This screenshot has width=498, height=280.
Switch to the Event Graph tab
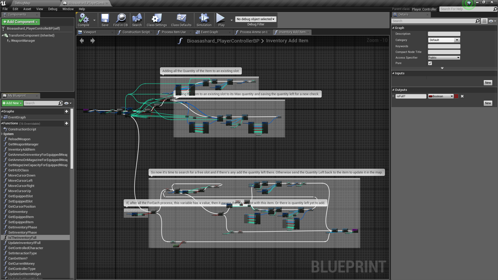[209, 32]
